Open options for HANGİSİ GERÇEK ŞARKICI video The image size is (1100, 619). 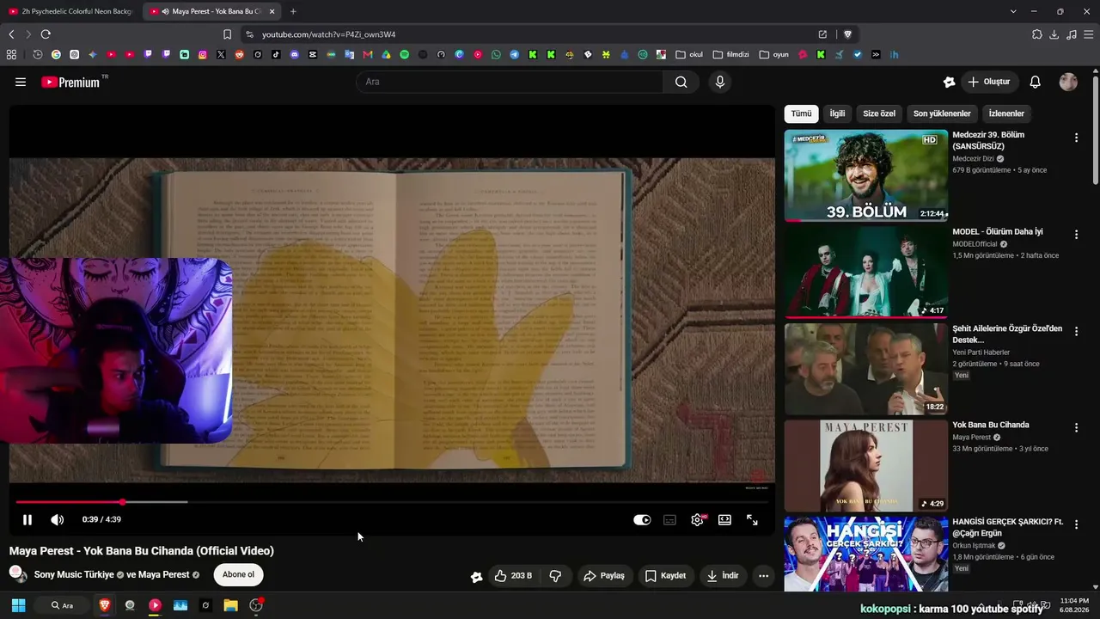click(1076, 524)
